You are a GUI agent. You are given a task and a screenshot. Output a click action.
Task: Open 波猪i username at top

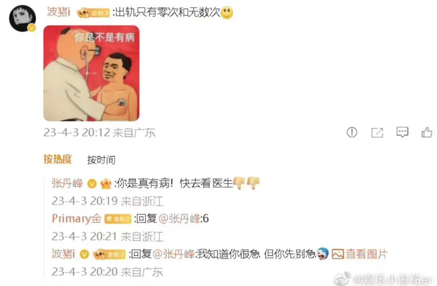(x=59, y=12)
